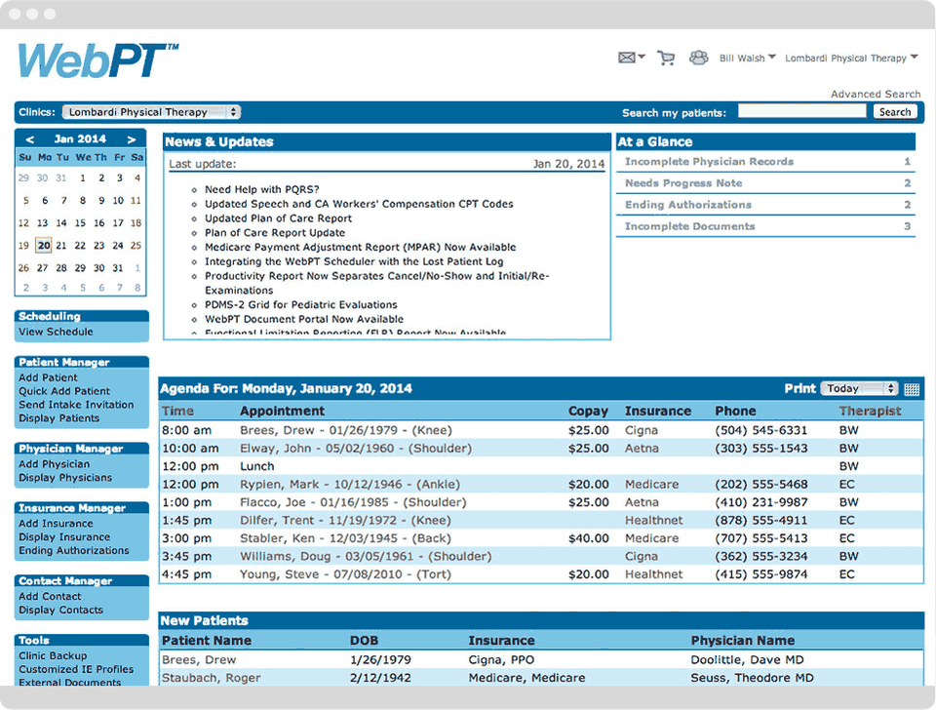Image resolution: width=936 pixels, height=710 pixels.
Task: Open the Clinics dropdown
Action: 151,111
